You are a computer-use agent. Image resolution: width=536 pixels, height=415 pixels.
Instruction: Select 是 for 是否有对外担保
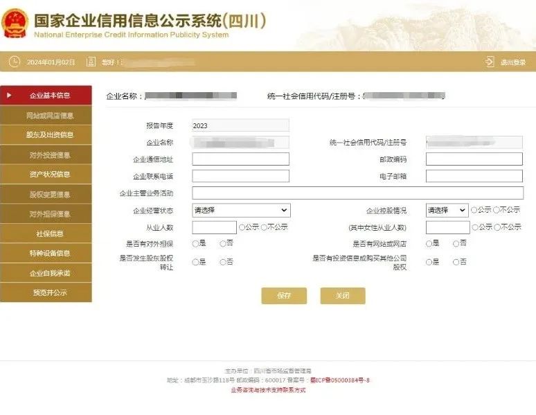[195, 243]
